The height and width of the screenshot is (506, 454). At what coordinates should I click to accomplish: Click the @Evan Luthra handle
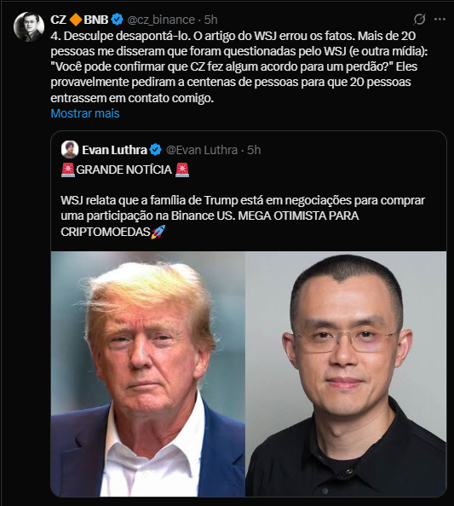(202, 150)
